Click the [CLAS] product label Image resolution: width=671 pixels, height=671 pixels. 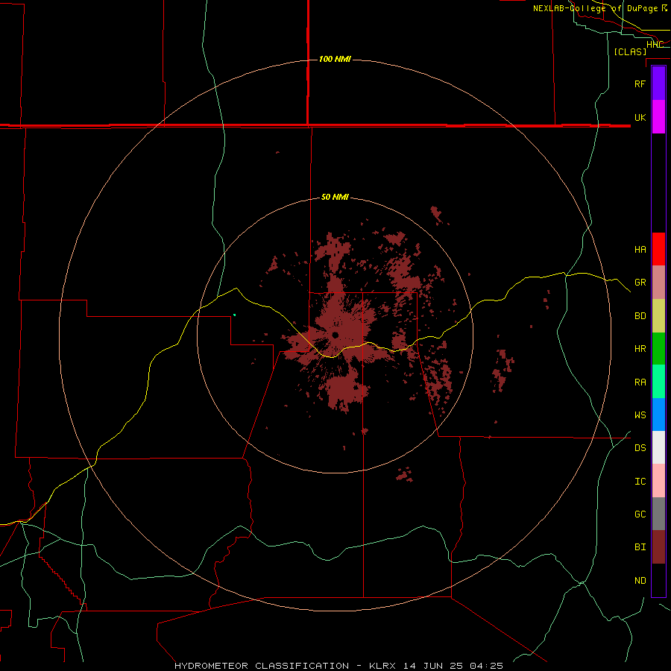(x=630, y=51)
